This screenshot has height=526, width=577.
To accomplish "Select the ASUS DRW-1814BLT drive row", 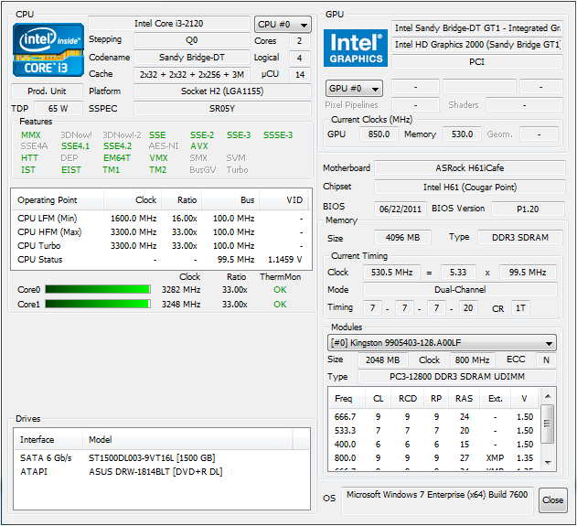I will [162, 471].
